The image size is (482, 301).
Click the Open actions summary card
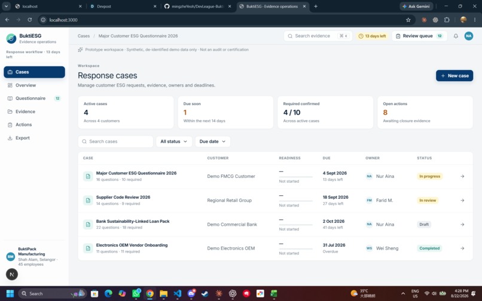pos(425,112)
